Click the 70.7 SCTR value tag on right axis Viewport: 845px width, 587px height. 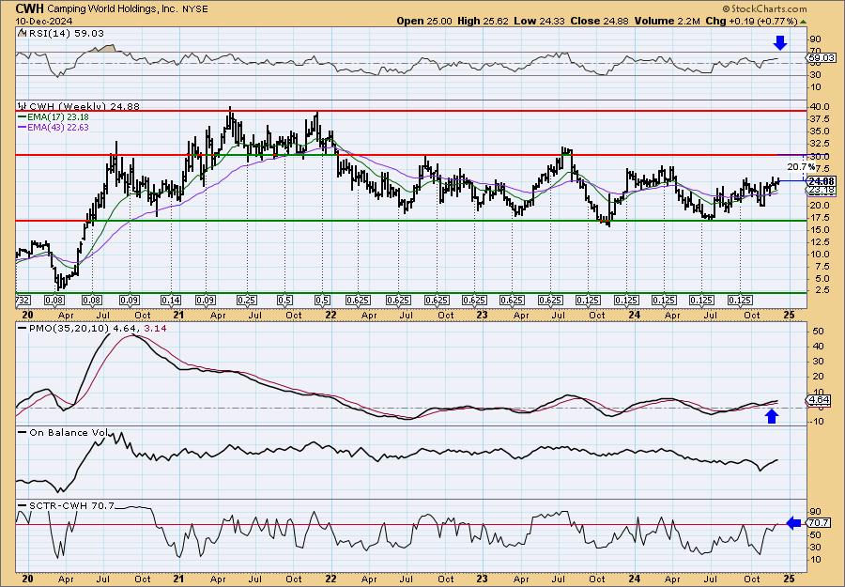[820, 523]
